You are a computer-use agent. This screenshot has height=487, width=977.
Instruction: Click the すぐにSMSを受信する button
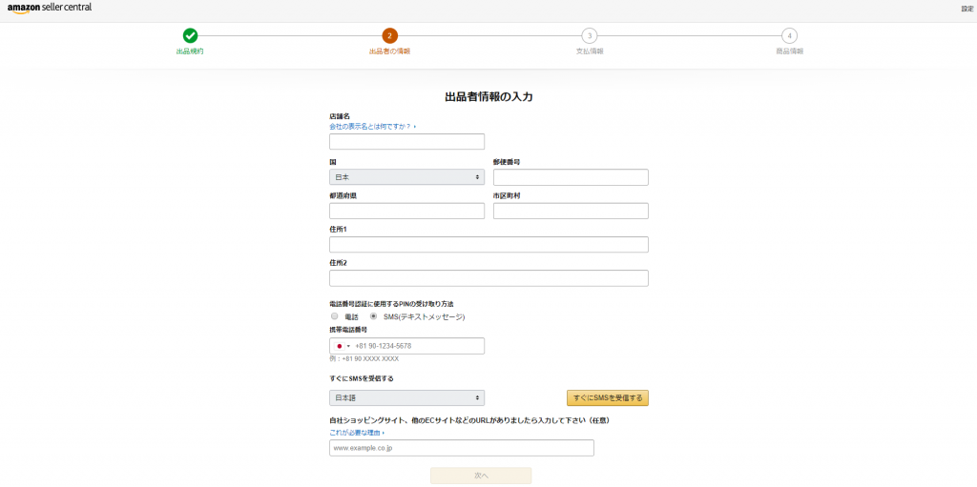(607, 397)
